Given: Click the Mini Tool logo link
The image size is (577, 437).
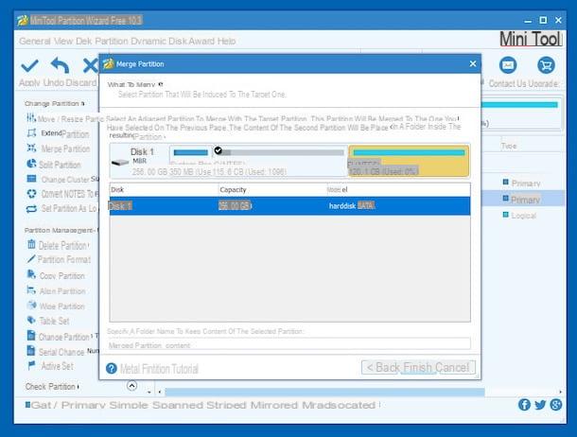Looking at the screenshot, I should click(531, 39).
